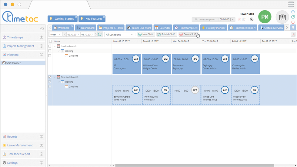Open the Calendar tab
Screen dimensions: 297x167
(163, 28)
